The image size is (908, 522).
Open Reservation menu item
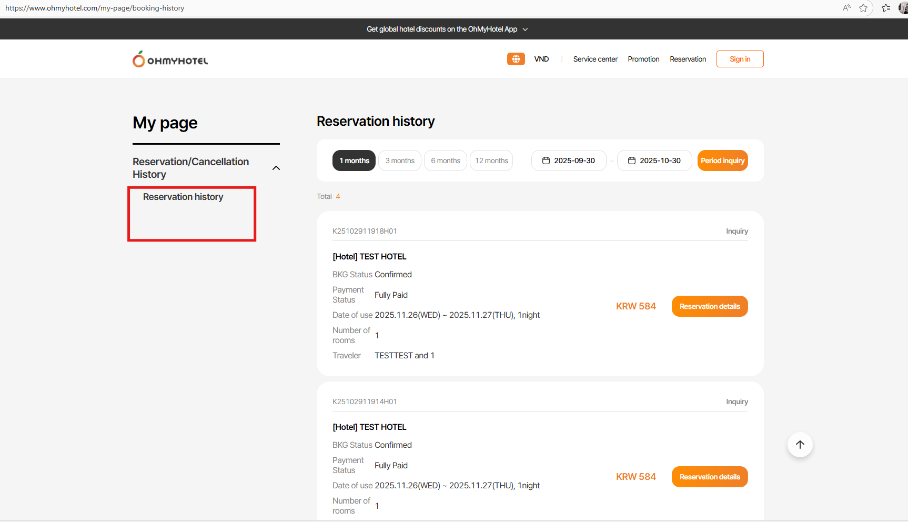coord(688,59)
